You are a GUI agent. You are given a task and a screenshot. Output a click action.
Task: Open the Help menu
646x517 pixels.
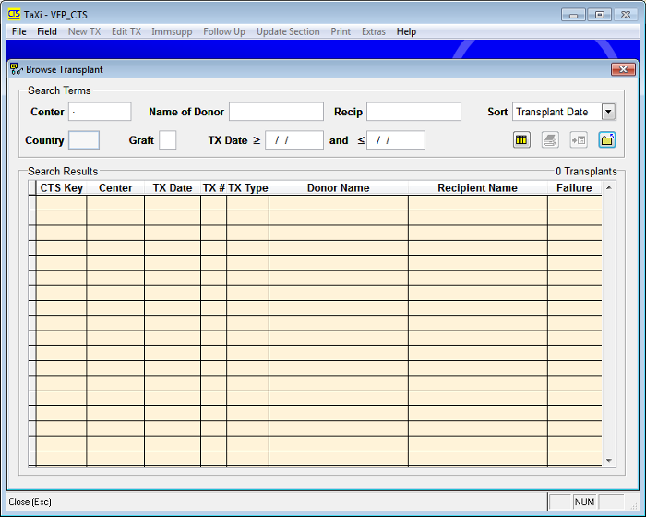tap(406, 31)
